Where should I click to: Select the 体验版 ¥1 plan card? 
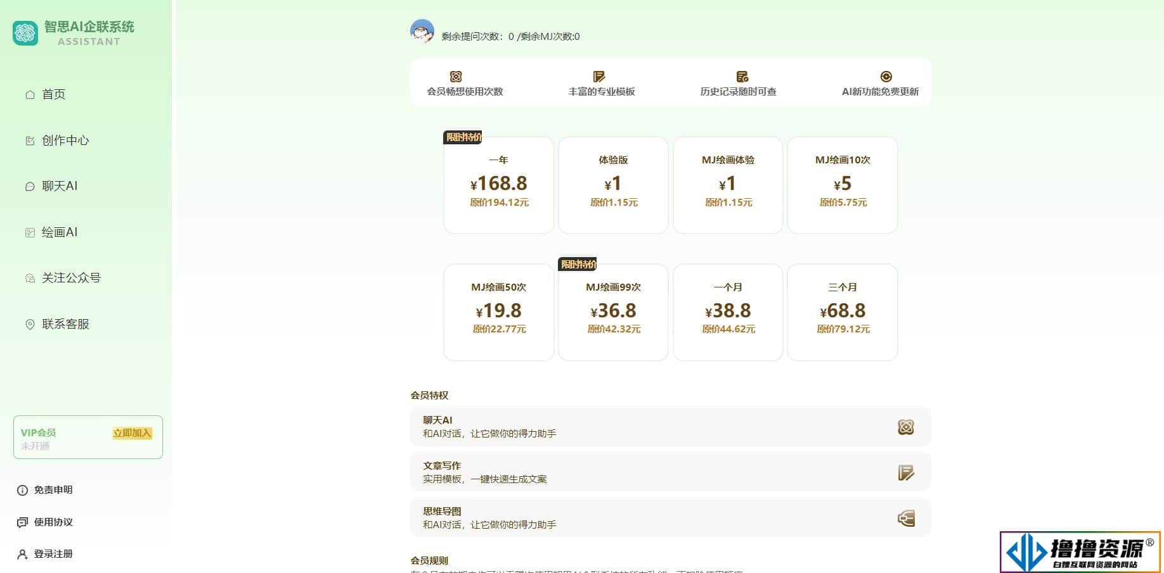[613, 185]
